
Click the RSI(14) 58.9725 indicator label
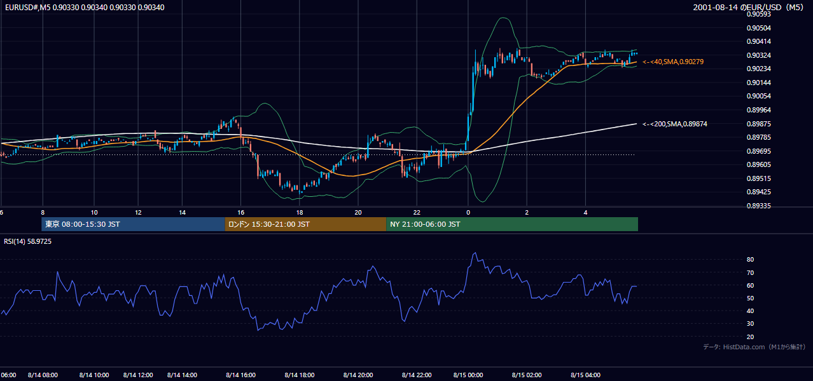pos(28,241)
